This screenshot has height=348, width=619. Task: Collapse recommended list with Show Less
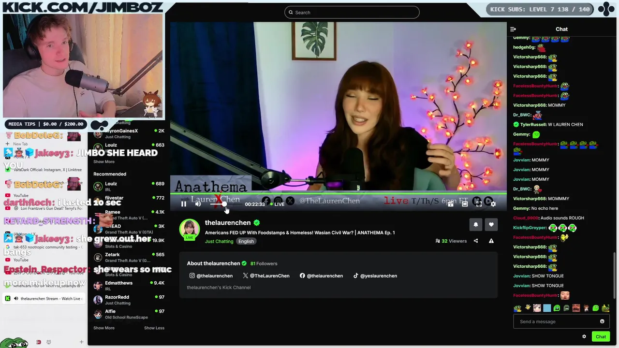tap(154, 328)
